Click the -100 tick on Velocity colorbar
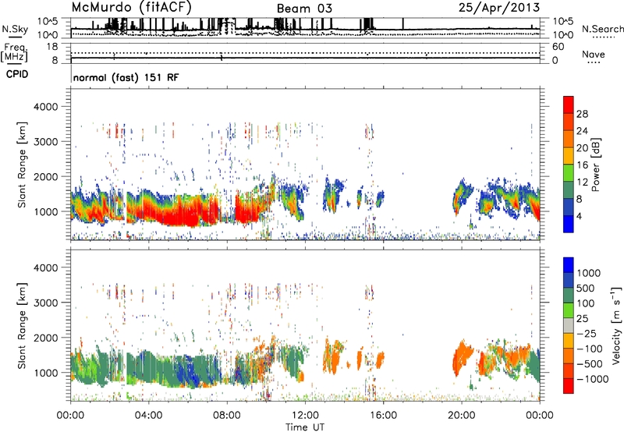This screenshot has width=624, height=432. tap(590, 349)
